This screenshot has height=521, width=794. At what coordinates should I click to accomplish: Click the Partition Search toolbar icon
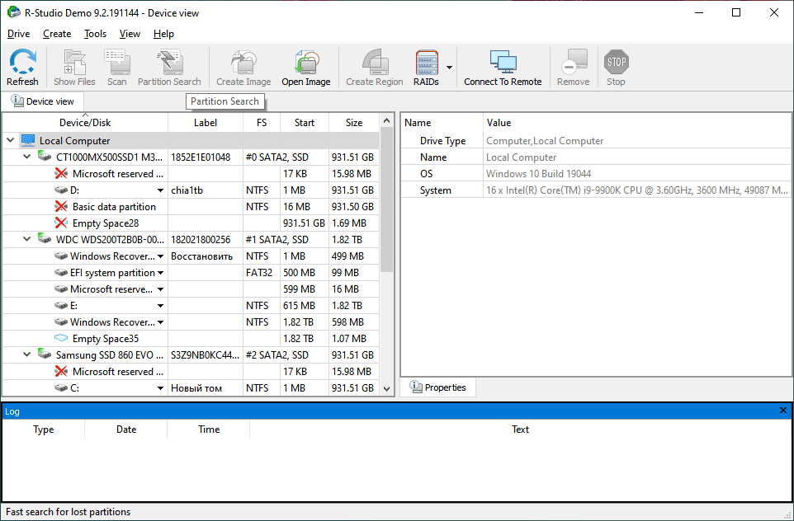(169, 62)
